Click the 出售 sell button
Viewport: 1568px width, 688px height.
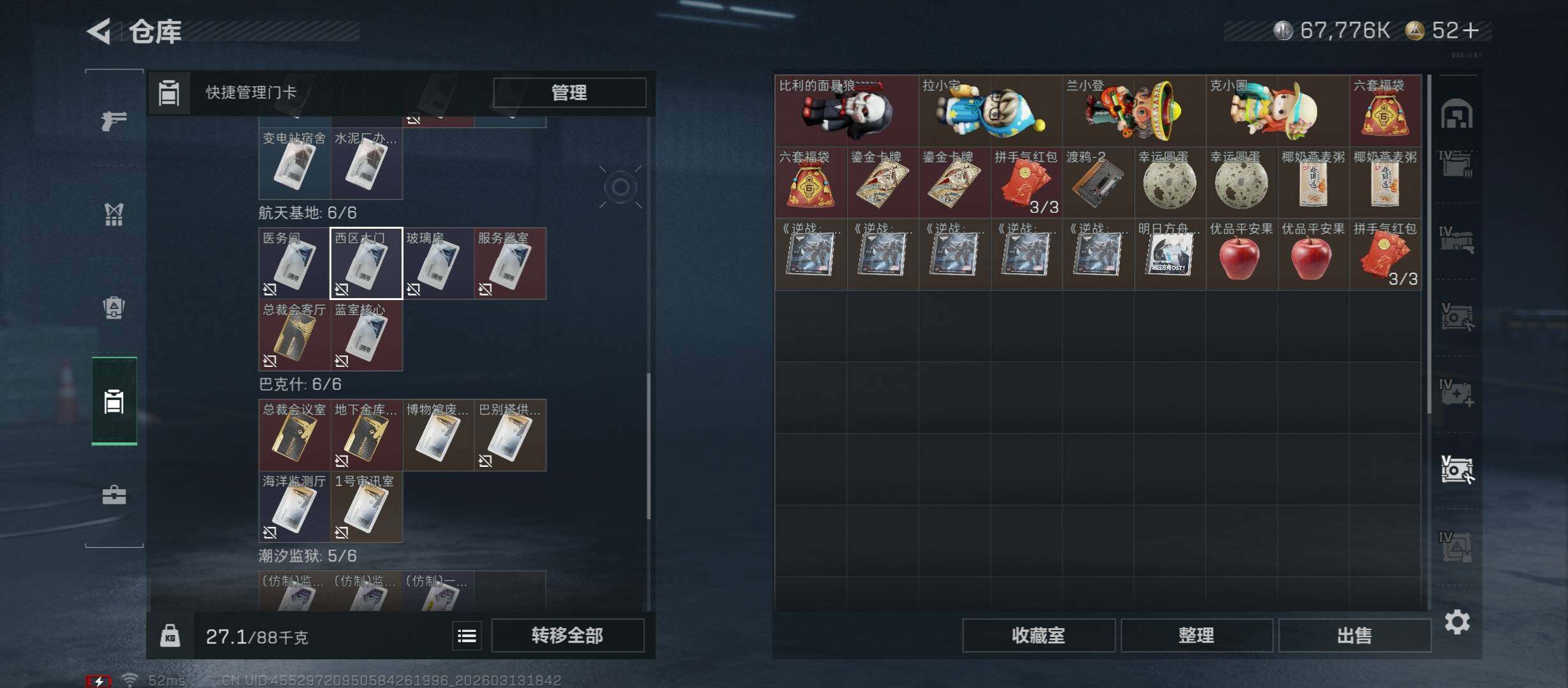coord(1354,636)
